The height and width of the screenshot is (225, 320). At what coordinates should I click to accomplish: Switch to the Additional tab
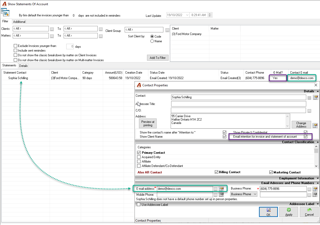pyautogui.click(x=19, y=22)
